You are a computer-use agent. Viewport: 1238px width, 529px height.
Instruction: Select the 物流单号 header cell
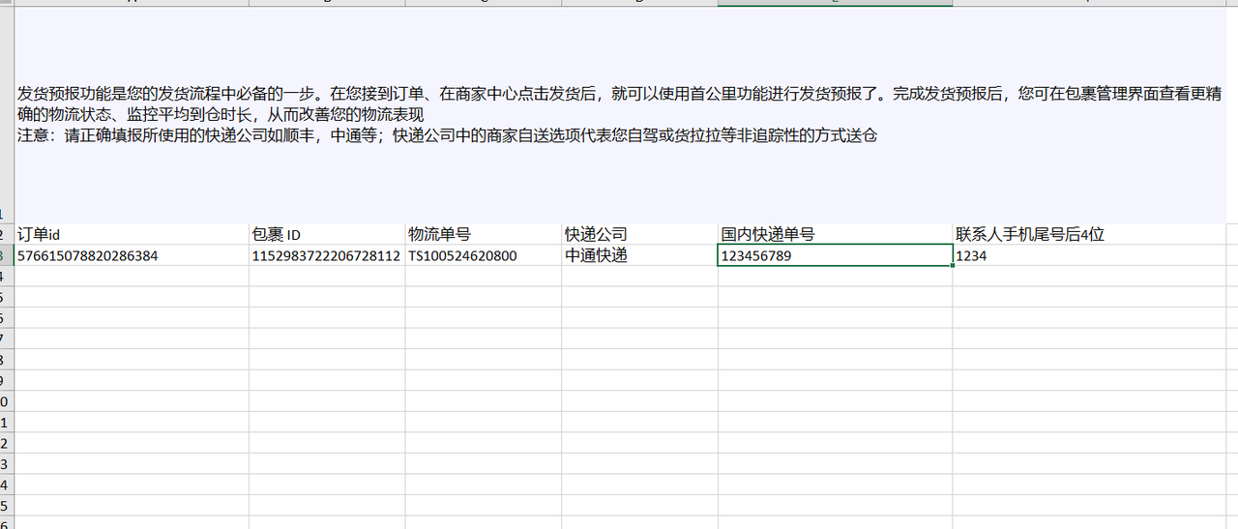click(x=483, y=234)
